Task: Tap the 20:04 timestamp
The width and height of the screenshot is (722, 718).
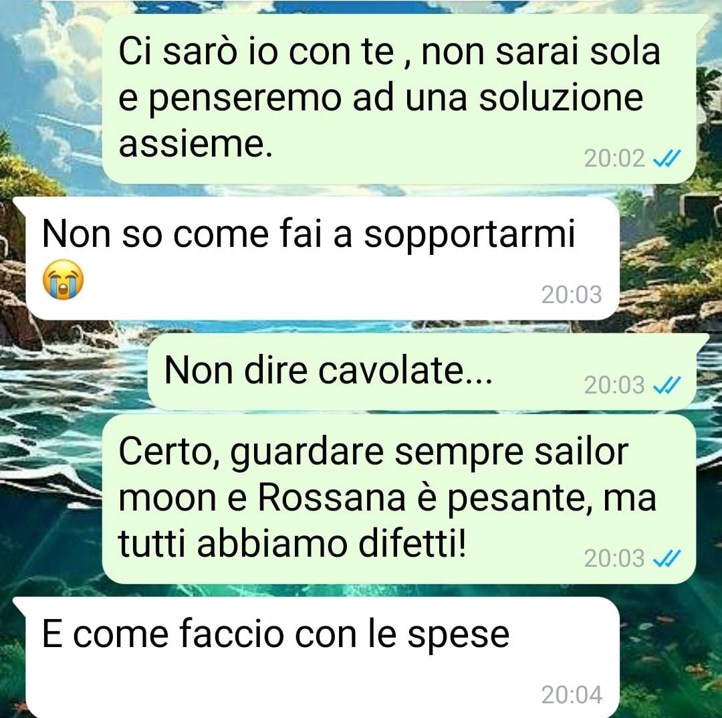Action: click(572, 695)
